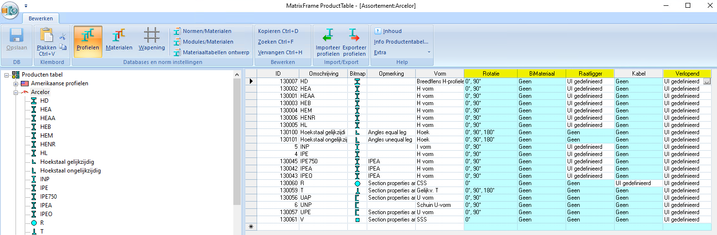Click 'Schuin U-vorm' cell
Viewport: 717px width, 235px height.
click(x=440, y=205)
